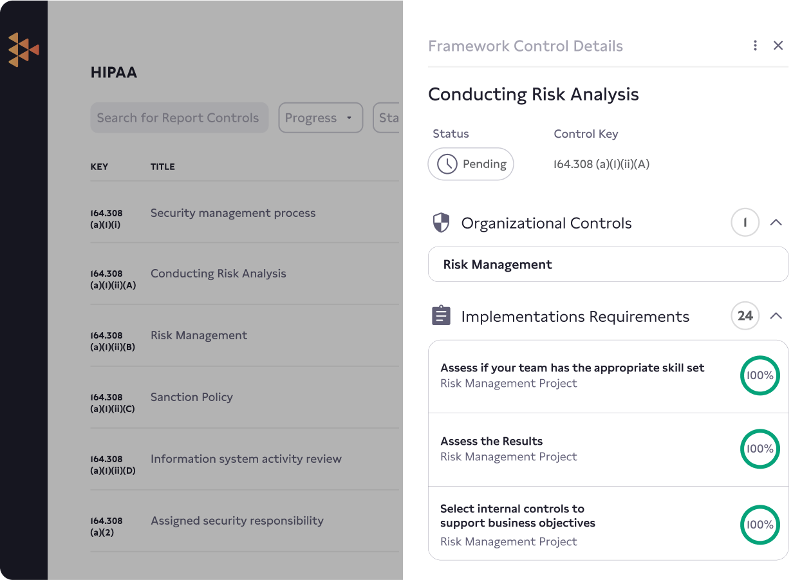Click the count badge showing 24
Viewport: 811px width, 580px height.
point(745,315)
